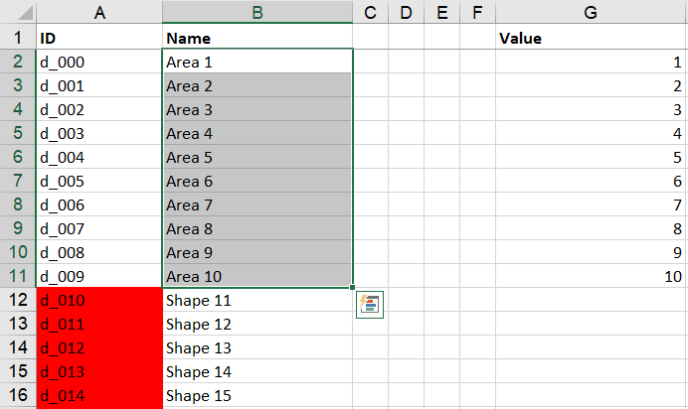This screenshot has width=688, height=409.
Task: Select row 12 header
Action: coord(18,300)
